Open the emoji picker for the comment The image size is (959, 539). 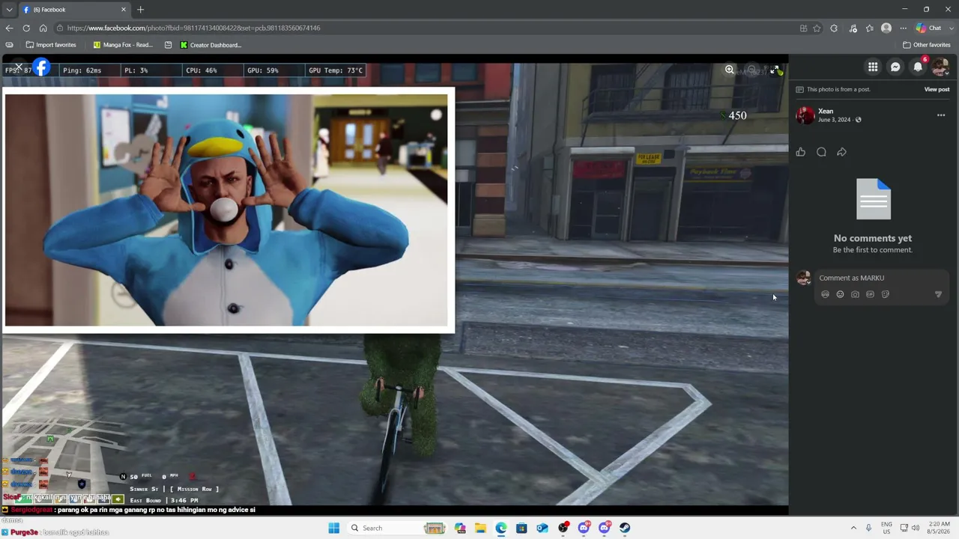[840, 294]
